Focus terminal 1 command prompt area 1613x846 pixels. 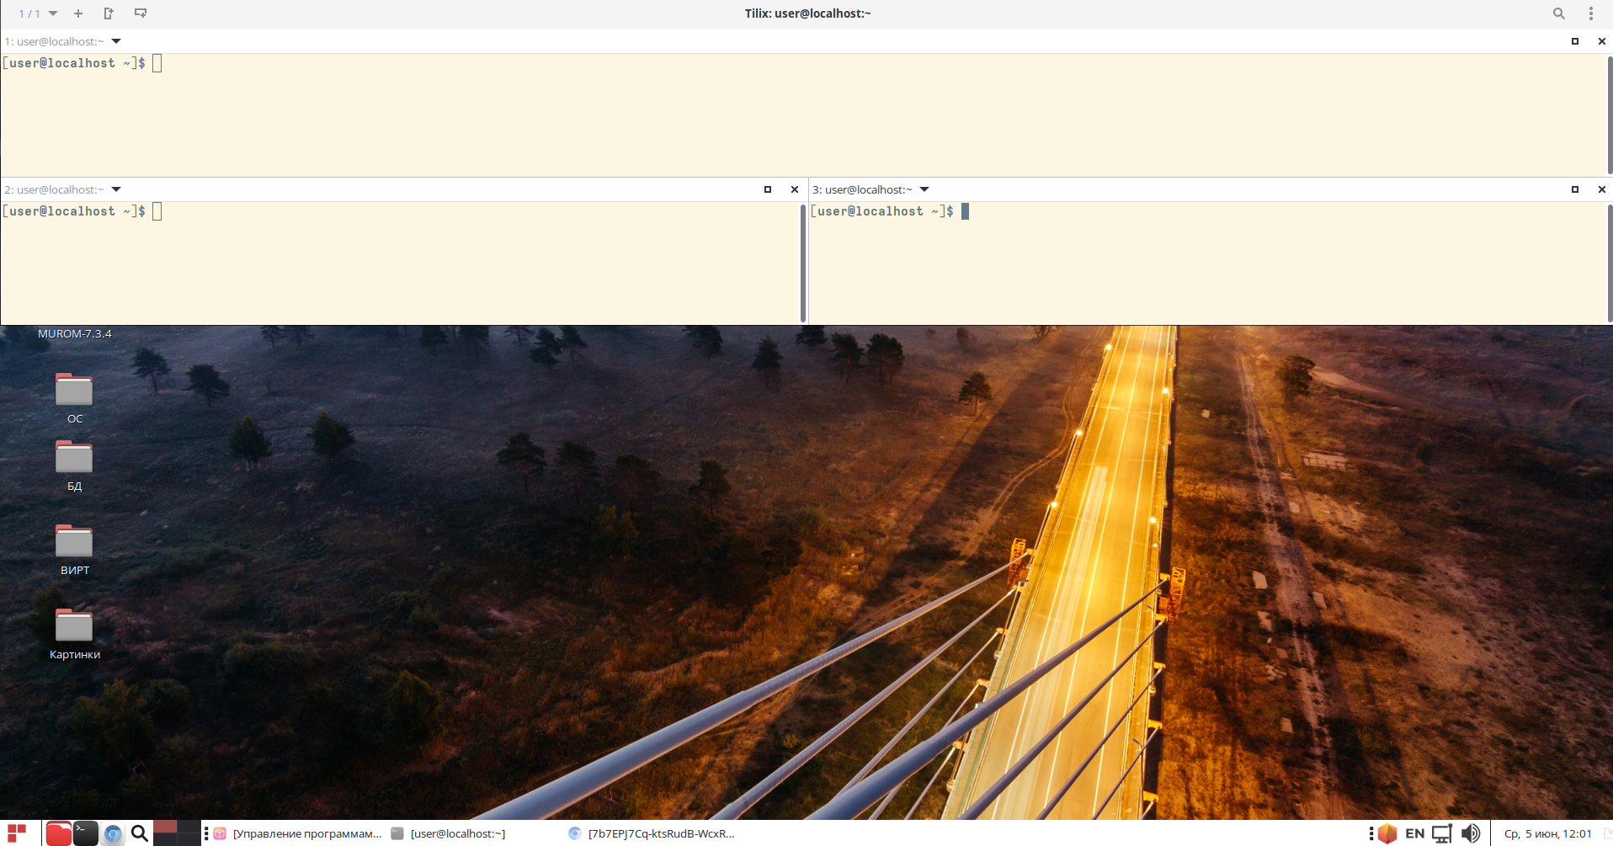[803, 115]
